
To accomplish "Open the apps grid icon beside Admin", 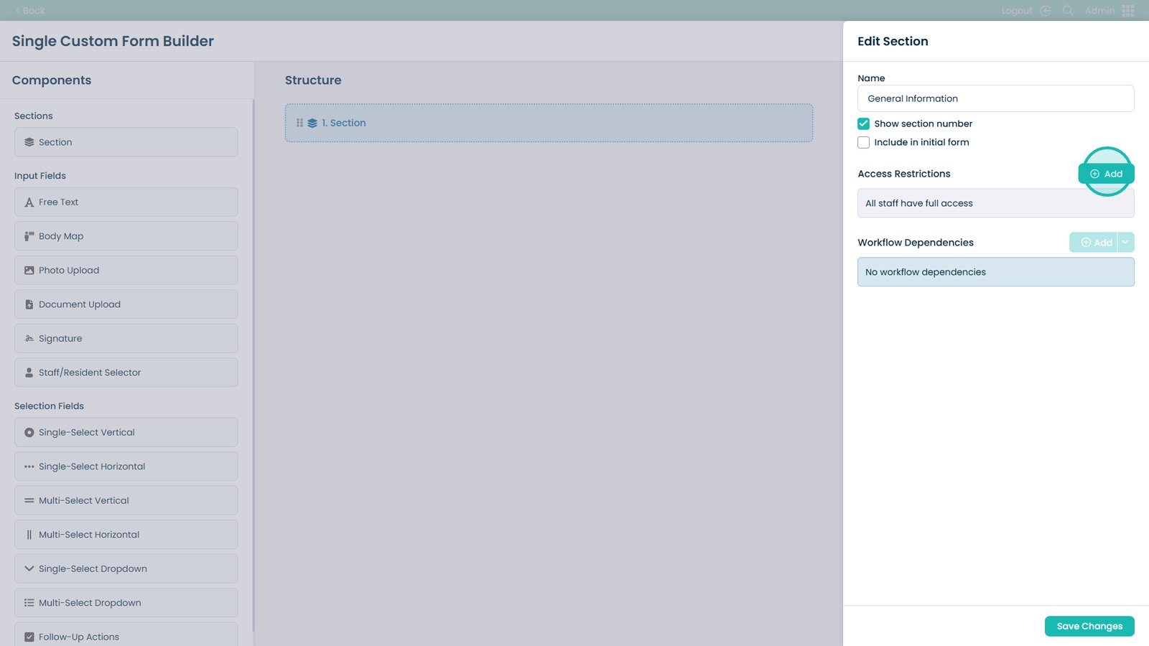I will pyautogui.click(x=1128, y=11).
